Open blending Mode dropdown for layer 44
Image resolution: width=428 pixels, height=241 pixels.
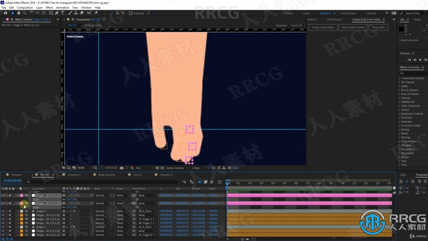point(102,195)
